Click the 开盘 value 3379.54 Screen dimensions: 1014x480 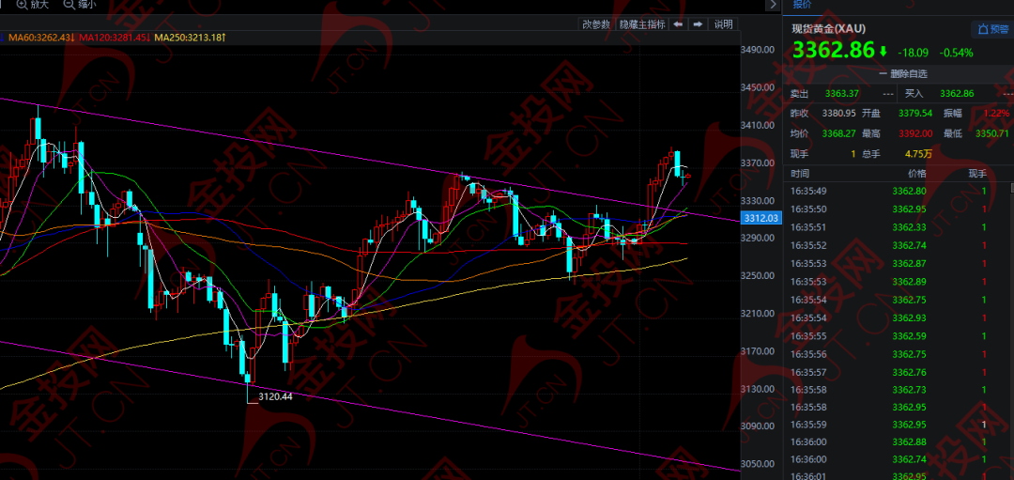point(915,114)
